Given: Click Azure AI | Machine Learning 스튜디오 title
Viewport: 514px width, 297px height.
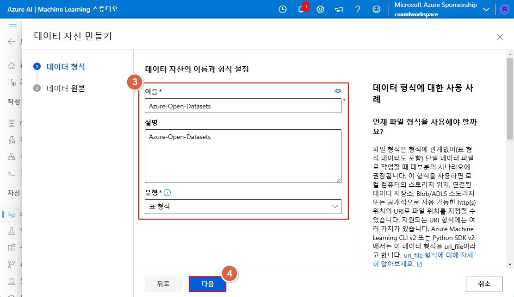Looking at the screenshot, I should tap(62, 9).
